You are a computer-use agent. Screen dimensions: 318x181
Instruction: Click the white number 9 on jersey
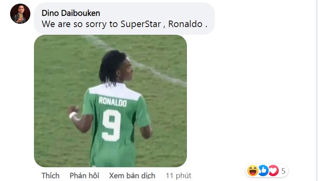click(x=111, y=126)
